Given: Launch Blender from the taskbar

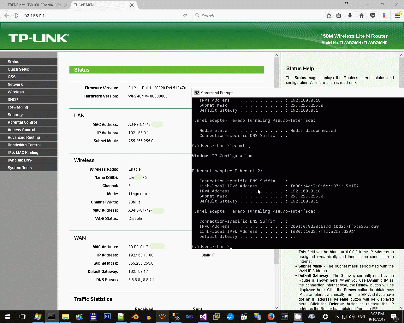Looking at the screenshot, I should (x=135, y=317).
